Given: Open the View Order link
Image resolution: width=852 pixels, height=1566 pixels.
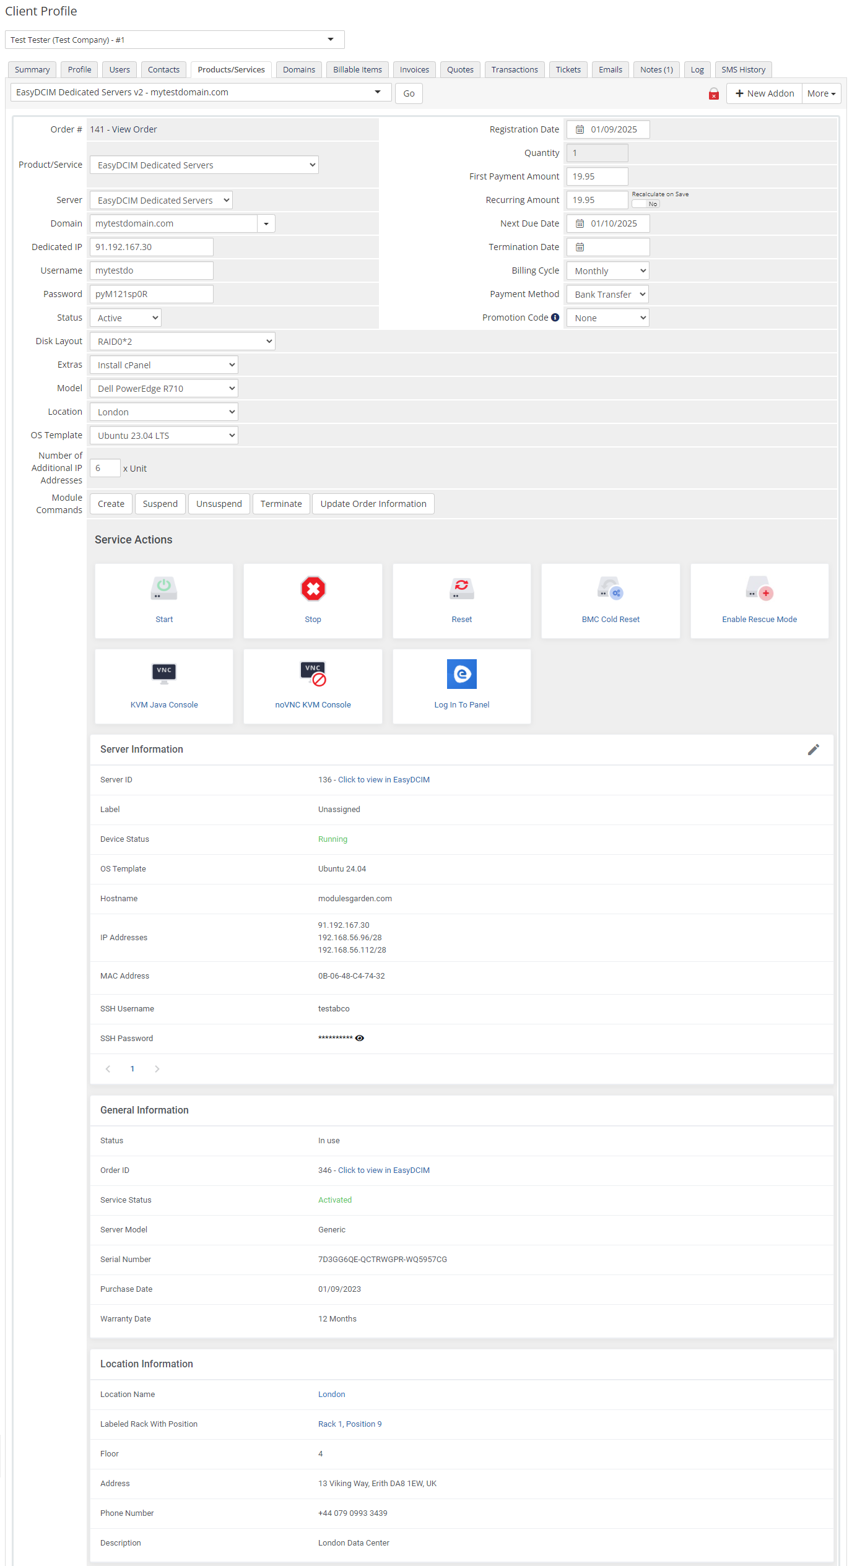Looking at the screenshot, I should (x=134, y=129).
